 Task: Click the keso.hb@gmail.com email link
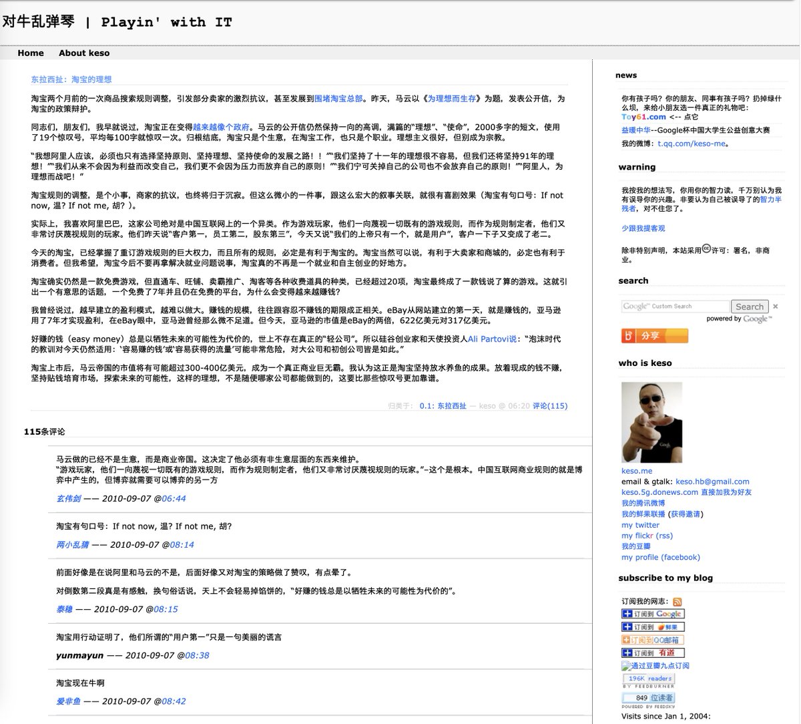pos(712,482)
